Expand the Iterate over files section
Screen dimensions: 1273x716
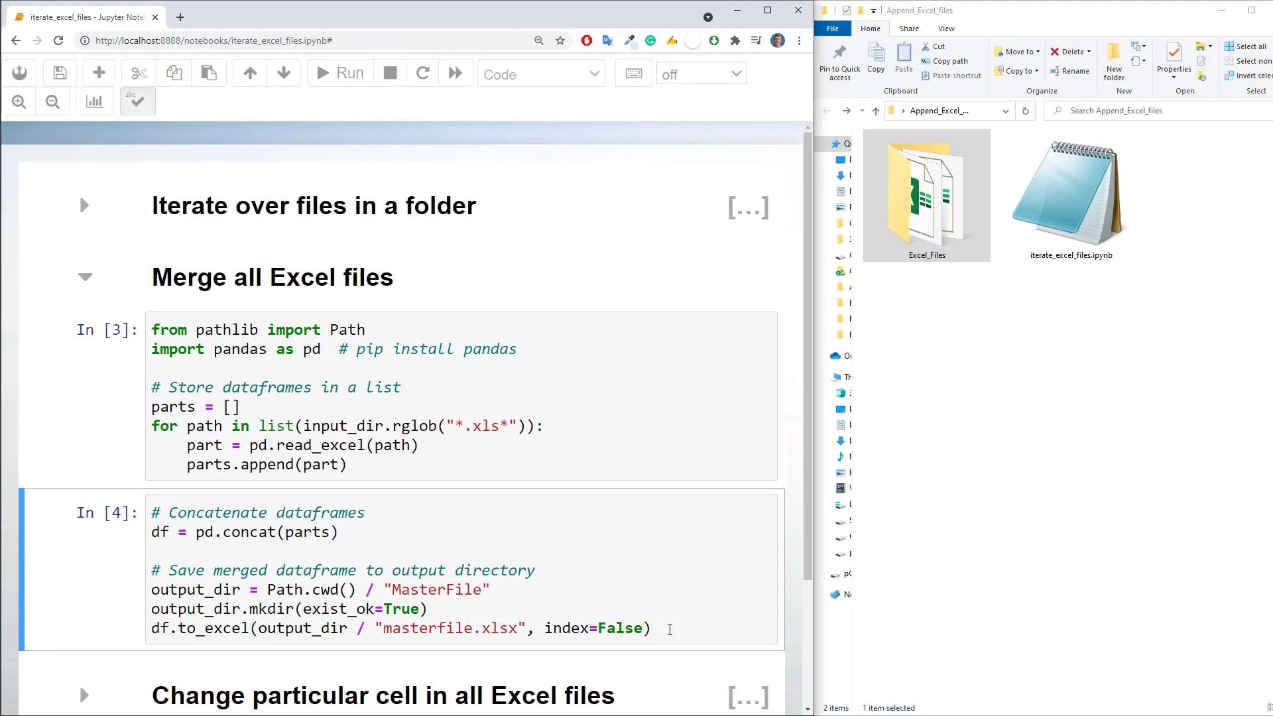[x=84, y=206]
